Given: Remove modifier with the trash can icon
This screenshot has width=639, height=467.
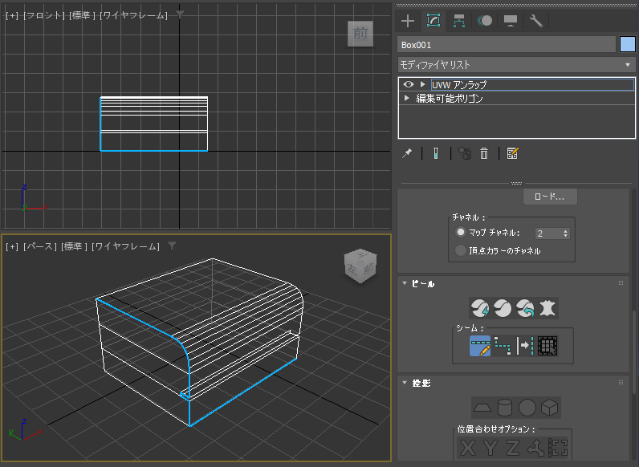Looking at the screenshot, I should 484,153.
